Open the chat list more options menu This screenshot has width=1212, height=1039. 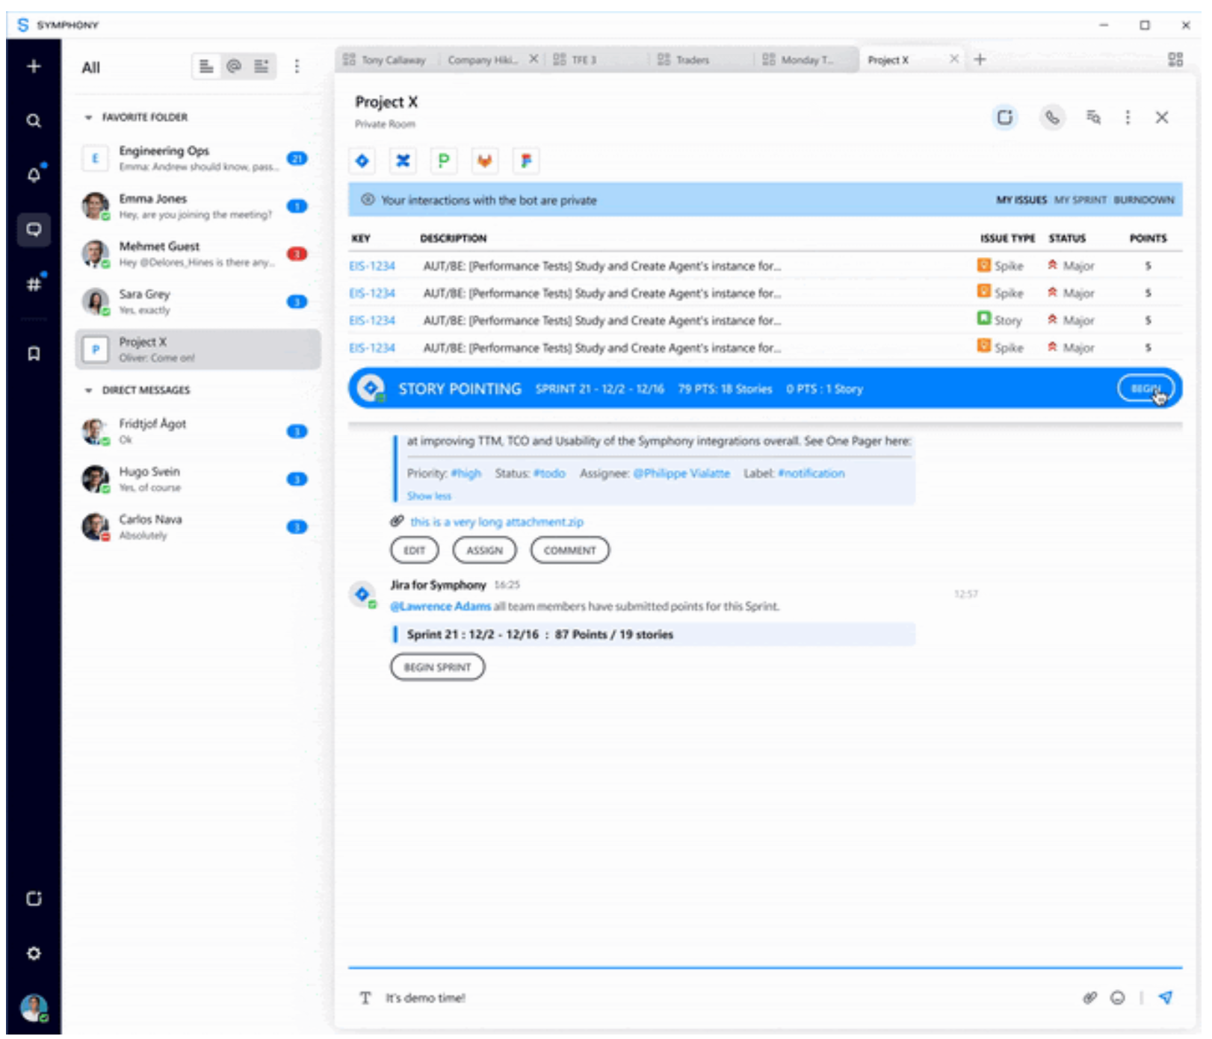click(x=297, y=66)
